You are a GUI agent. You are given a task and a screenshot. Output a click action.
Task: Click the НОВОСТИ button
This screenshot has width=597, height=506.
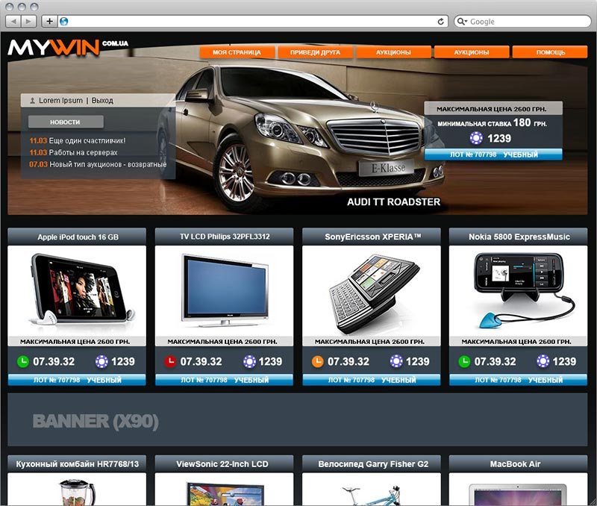pyautogui.click(x=65, y=122)
